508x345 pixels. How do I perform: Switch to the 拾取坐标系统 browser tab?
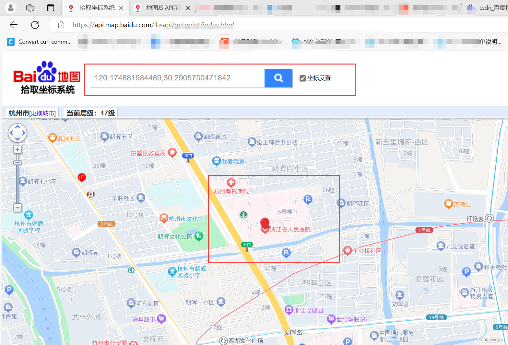pyautogui.click(x=95, y=8)
